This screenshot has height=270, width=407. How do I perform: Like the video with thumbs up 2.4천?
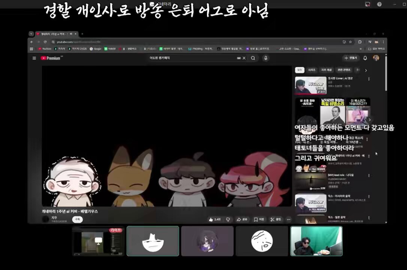coord(215,220)
